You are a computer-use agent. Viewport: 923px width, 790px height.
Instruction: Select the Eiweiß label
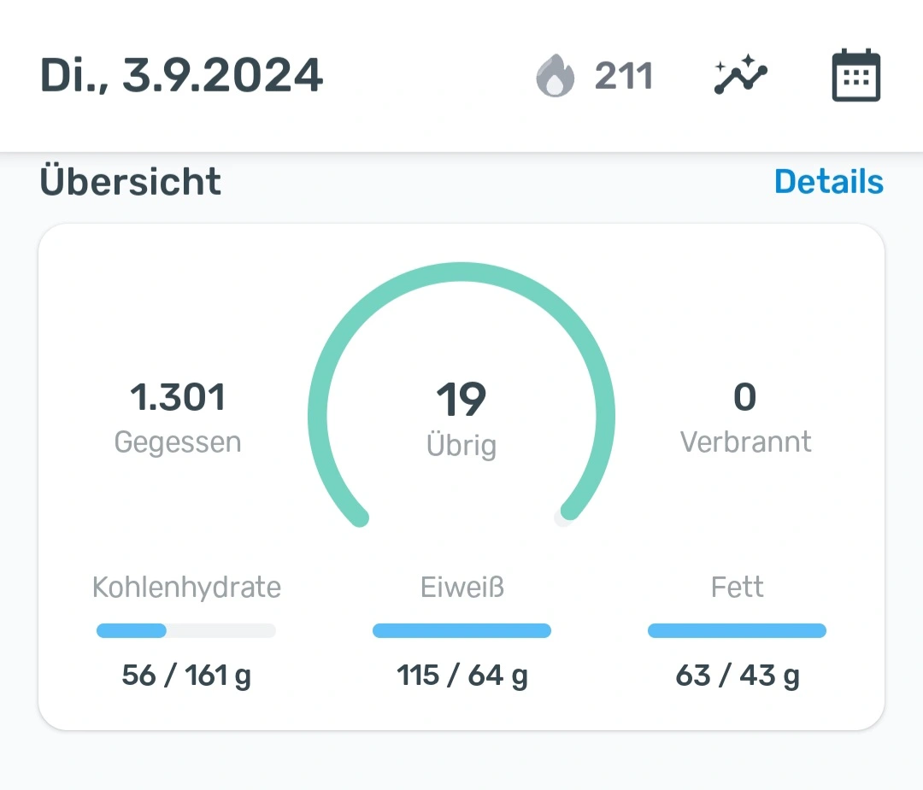tap(461, 588)
